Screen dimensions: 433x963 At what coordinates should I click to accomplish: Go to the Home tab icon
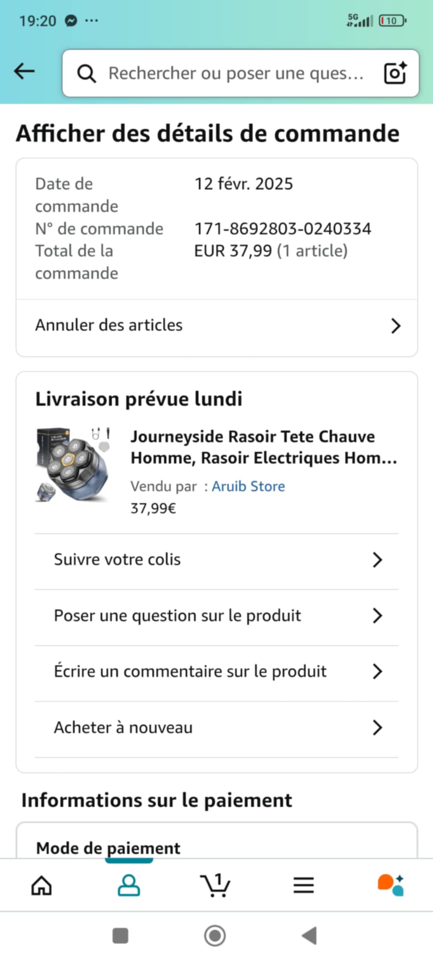41,886
